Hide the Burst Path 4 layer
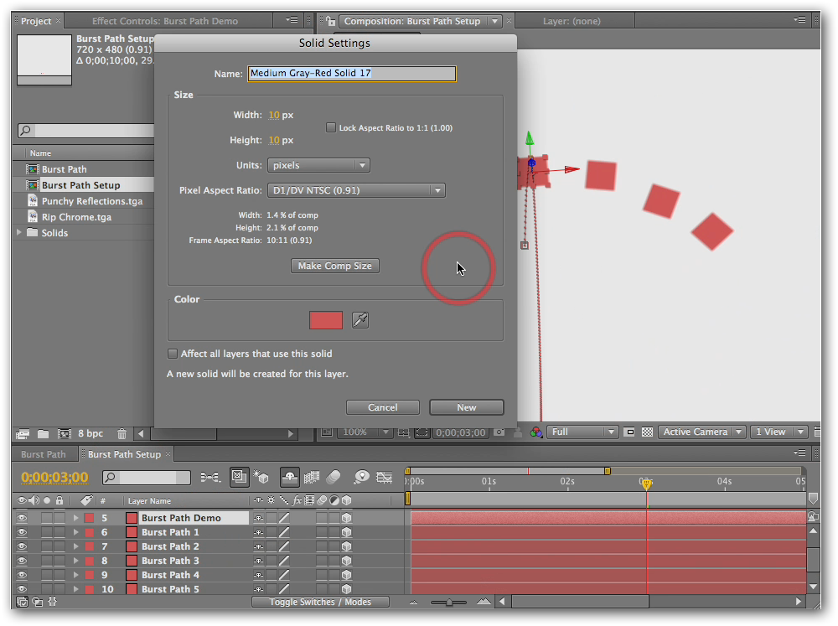Viewport: 838px width, 626px height. [x=22, y=575]
